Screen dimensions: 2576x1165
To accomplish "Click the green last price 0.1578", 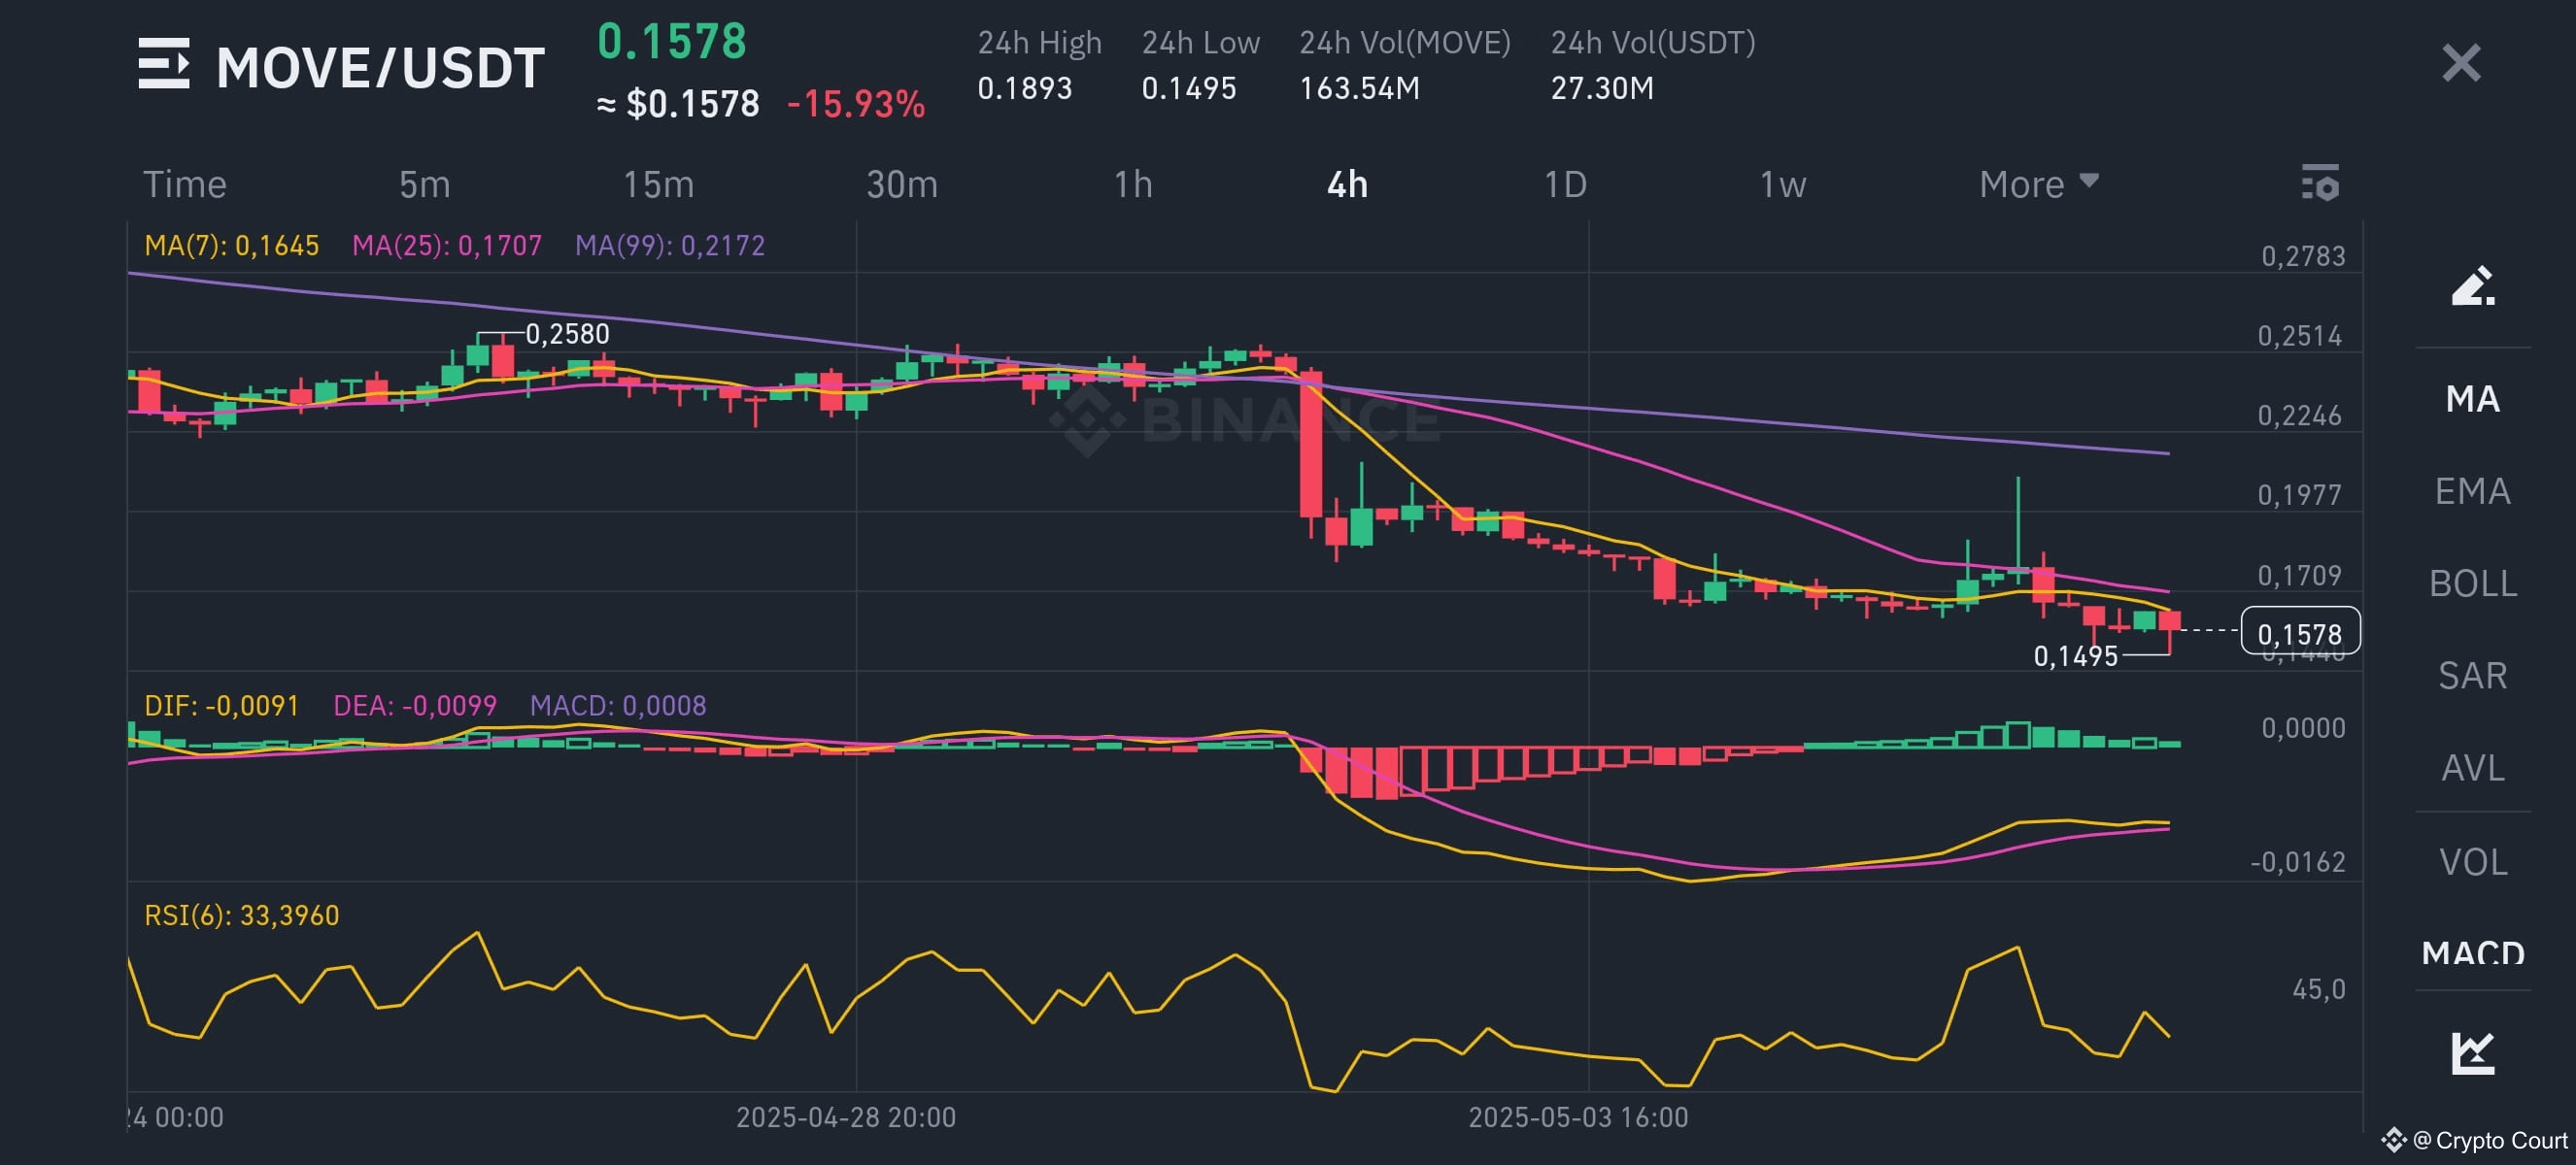I will tap(672, 42).
